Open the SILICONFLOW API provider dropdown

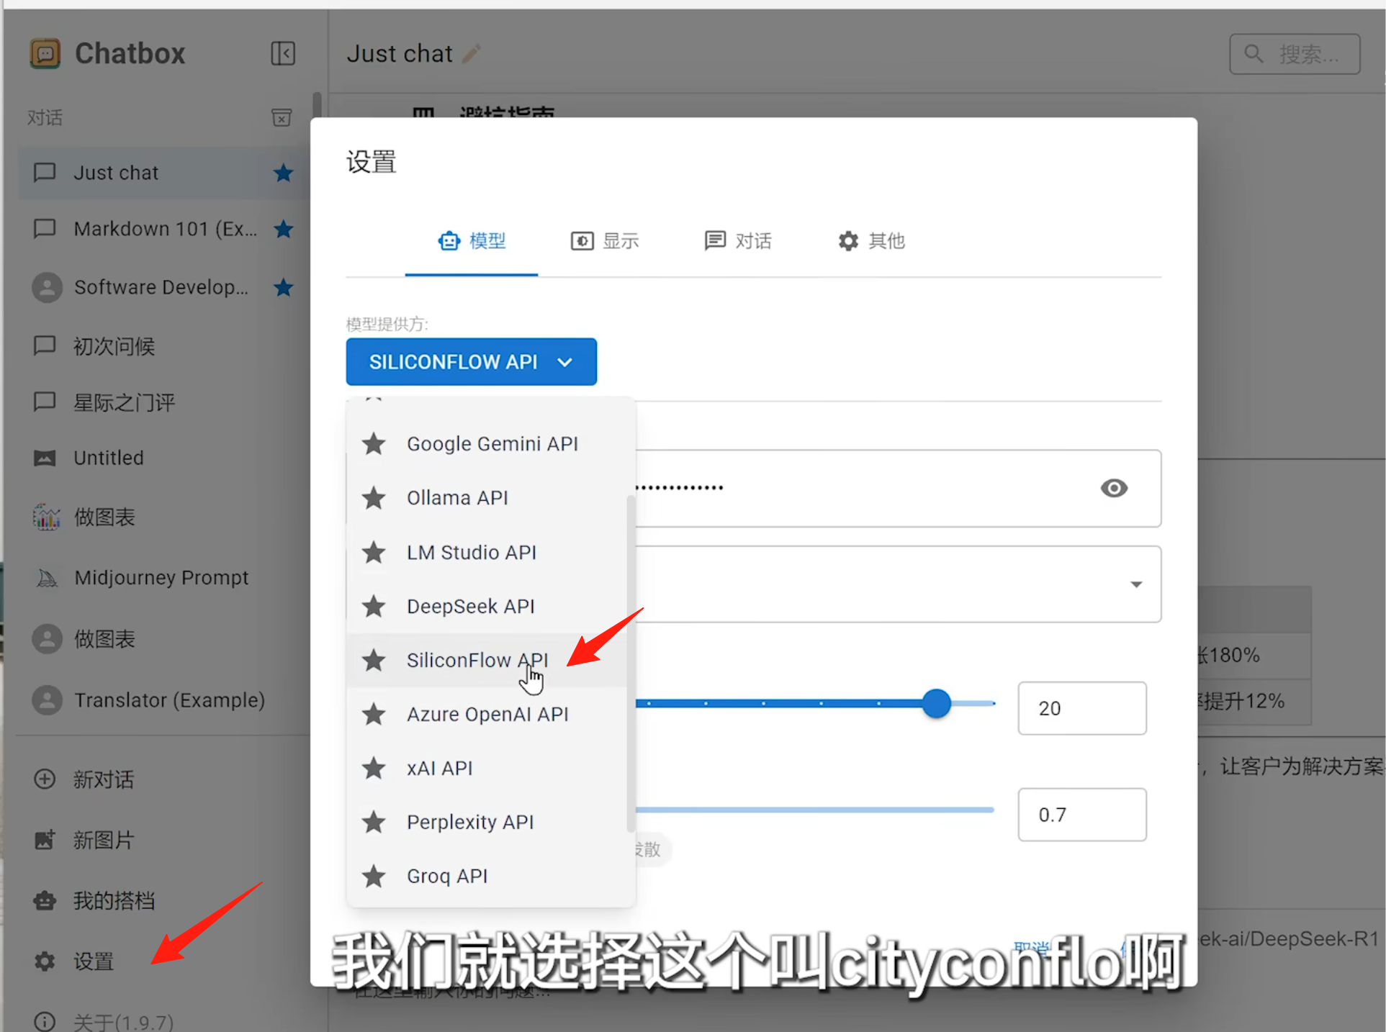(x=471, y=362)
